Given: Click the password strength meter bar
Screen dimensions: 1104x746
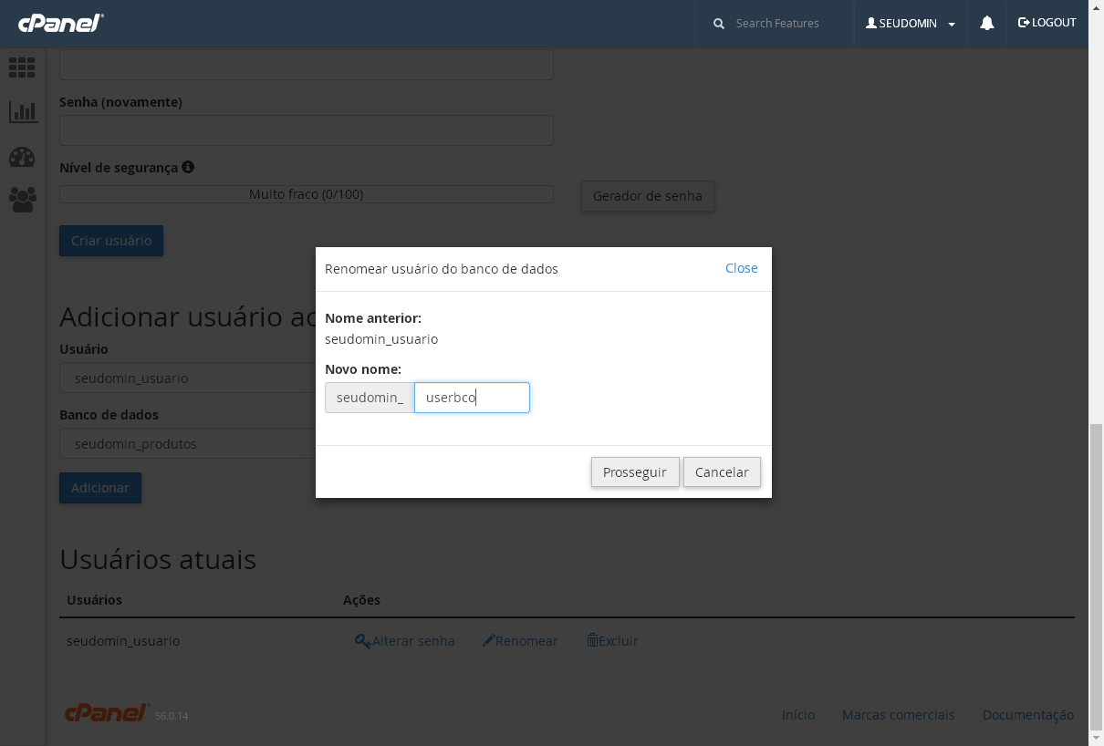Looking at the screenshot, I should 306,194.
